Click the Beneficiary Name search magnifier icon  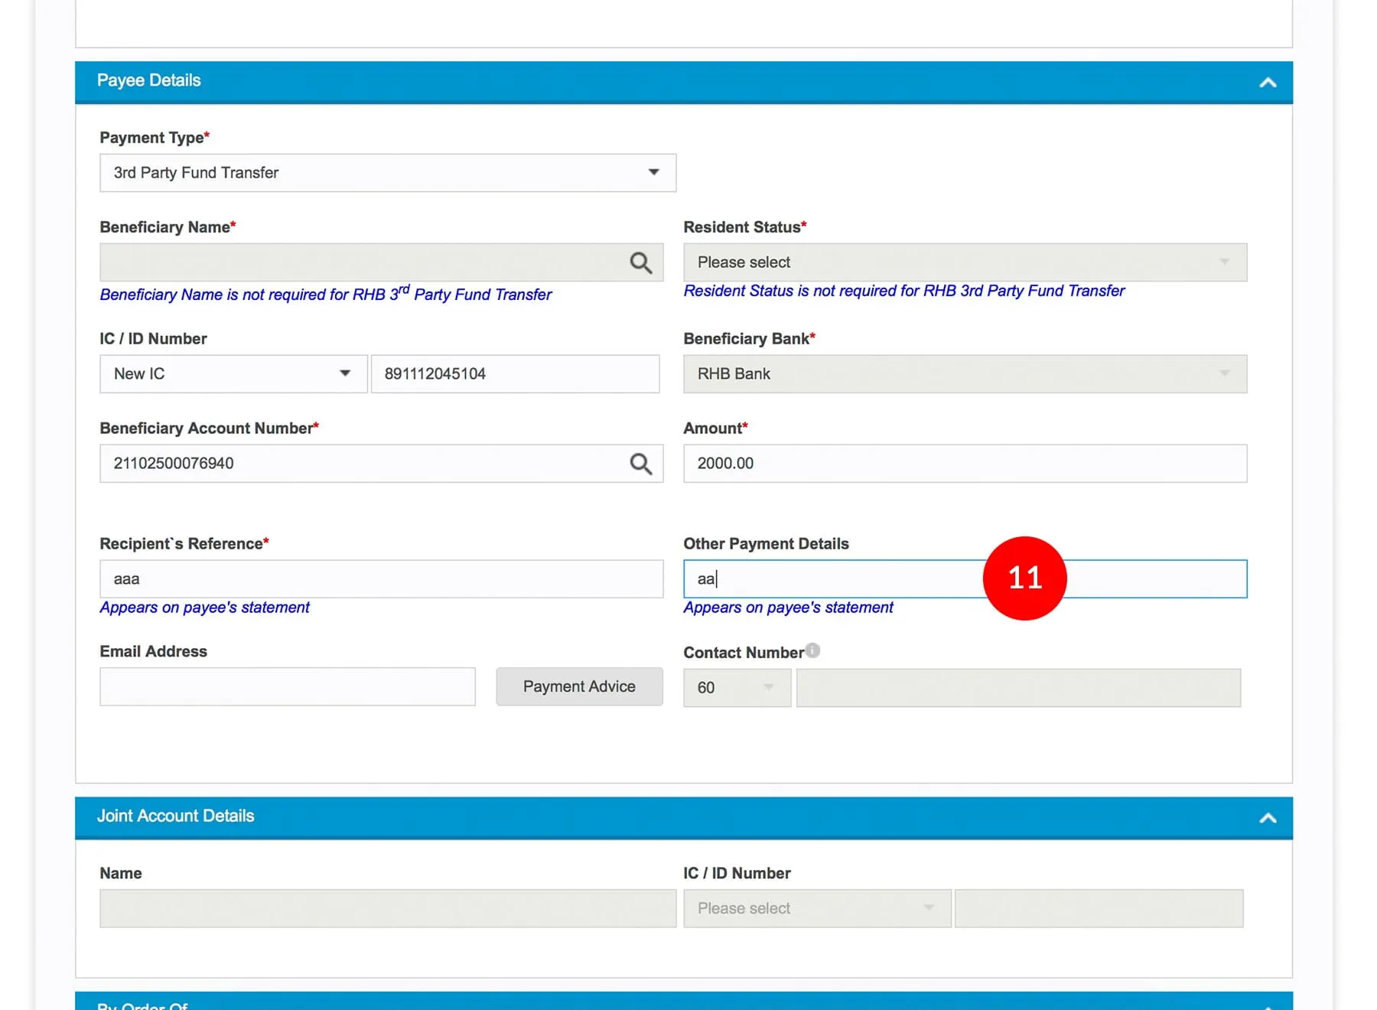640,263
